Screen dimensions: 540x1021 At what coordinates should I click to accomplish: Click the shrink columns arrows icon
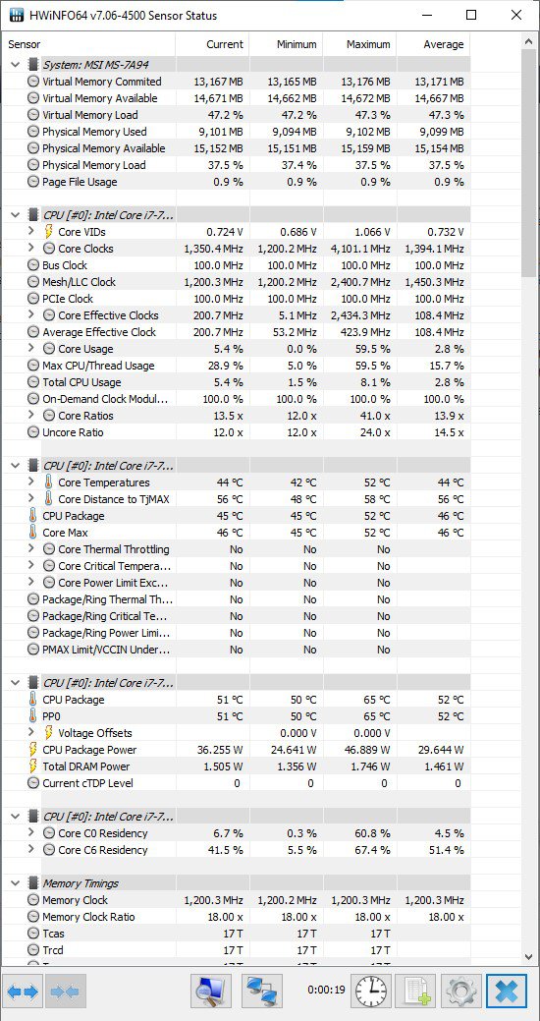(x=65, y=992)
